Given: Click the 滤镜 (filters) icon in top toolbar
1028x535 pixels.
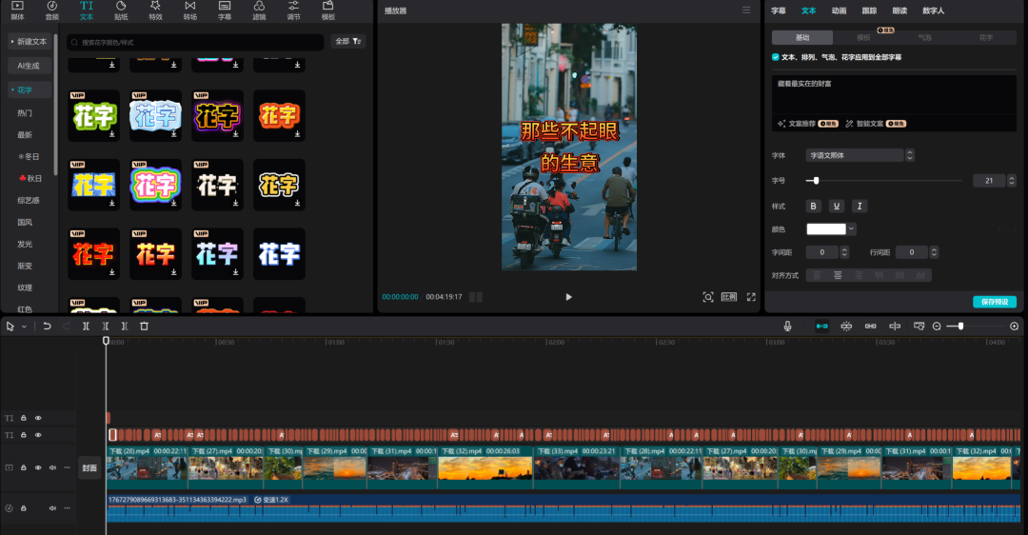Looking at the screenshot, I should point(259,10).
